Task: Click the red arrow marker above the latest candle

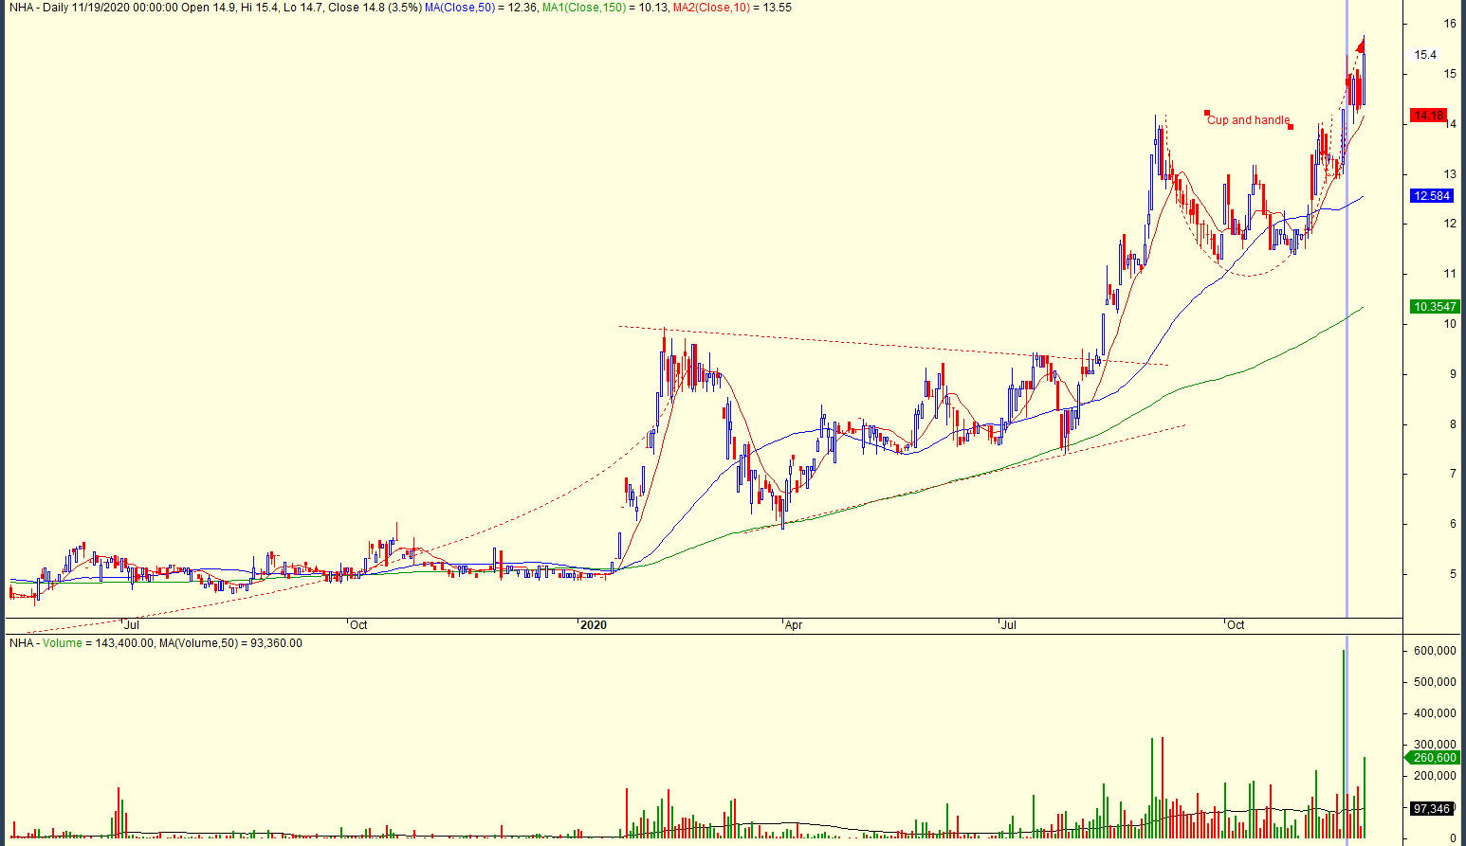Action: (x=1360, y=46)
